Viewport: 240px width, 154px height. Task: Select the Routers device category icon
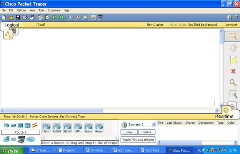click(6, 125)
